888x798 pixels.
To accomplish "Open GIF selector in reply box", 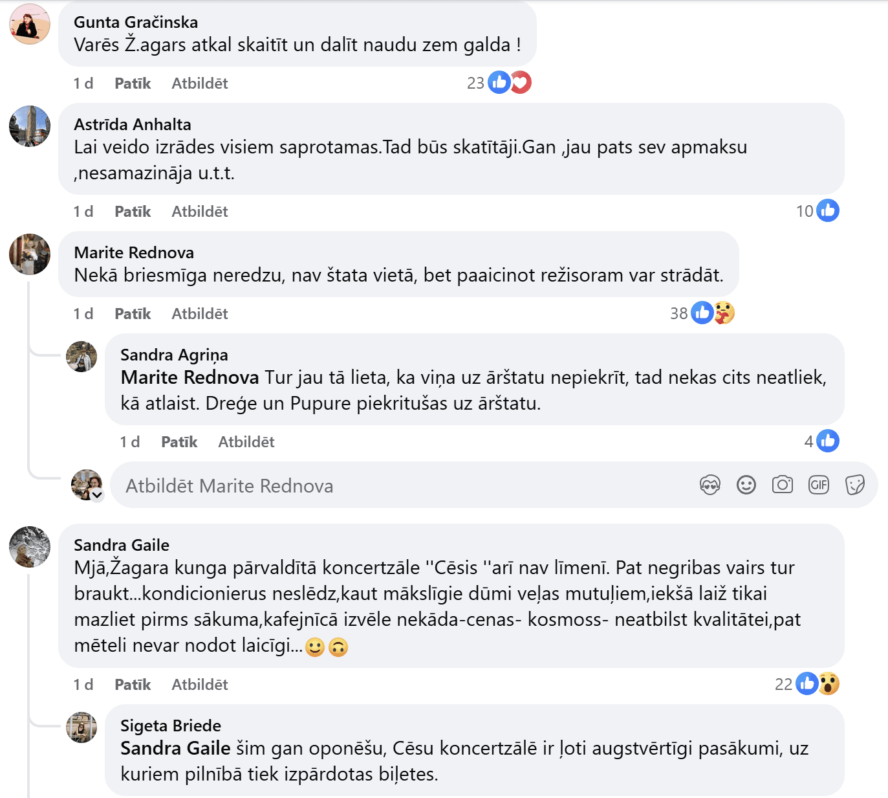I will (818, 485).
